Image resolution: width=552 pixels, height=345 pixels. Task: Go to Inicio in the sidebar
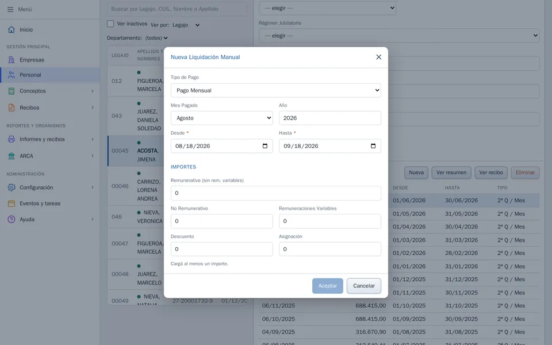(x=50, y=29)
